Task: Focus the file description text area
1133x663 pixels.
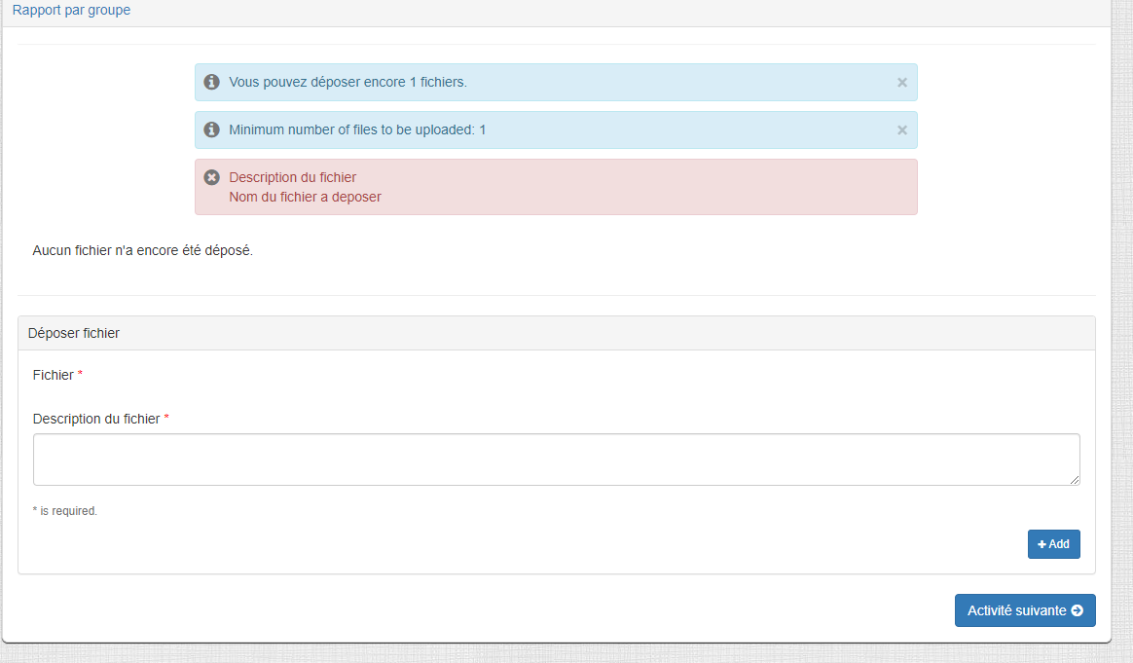Action: pyautogui.click(x=557, y=460)
